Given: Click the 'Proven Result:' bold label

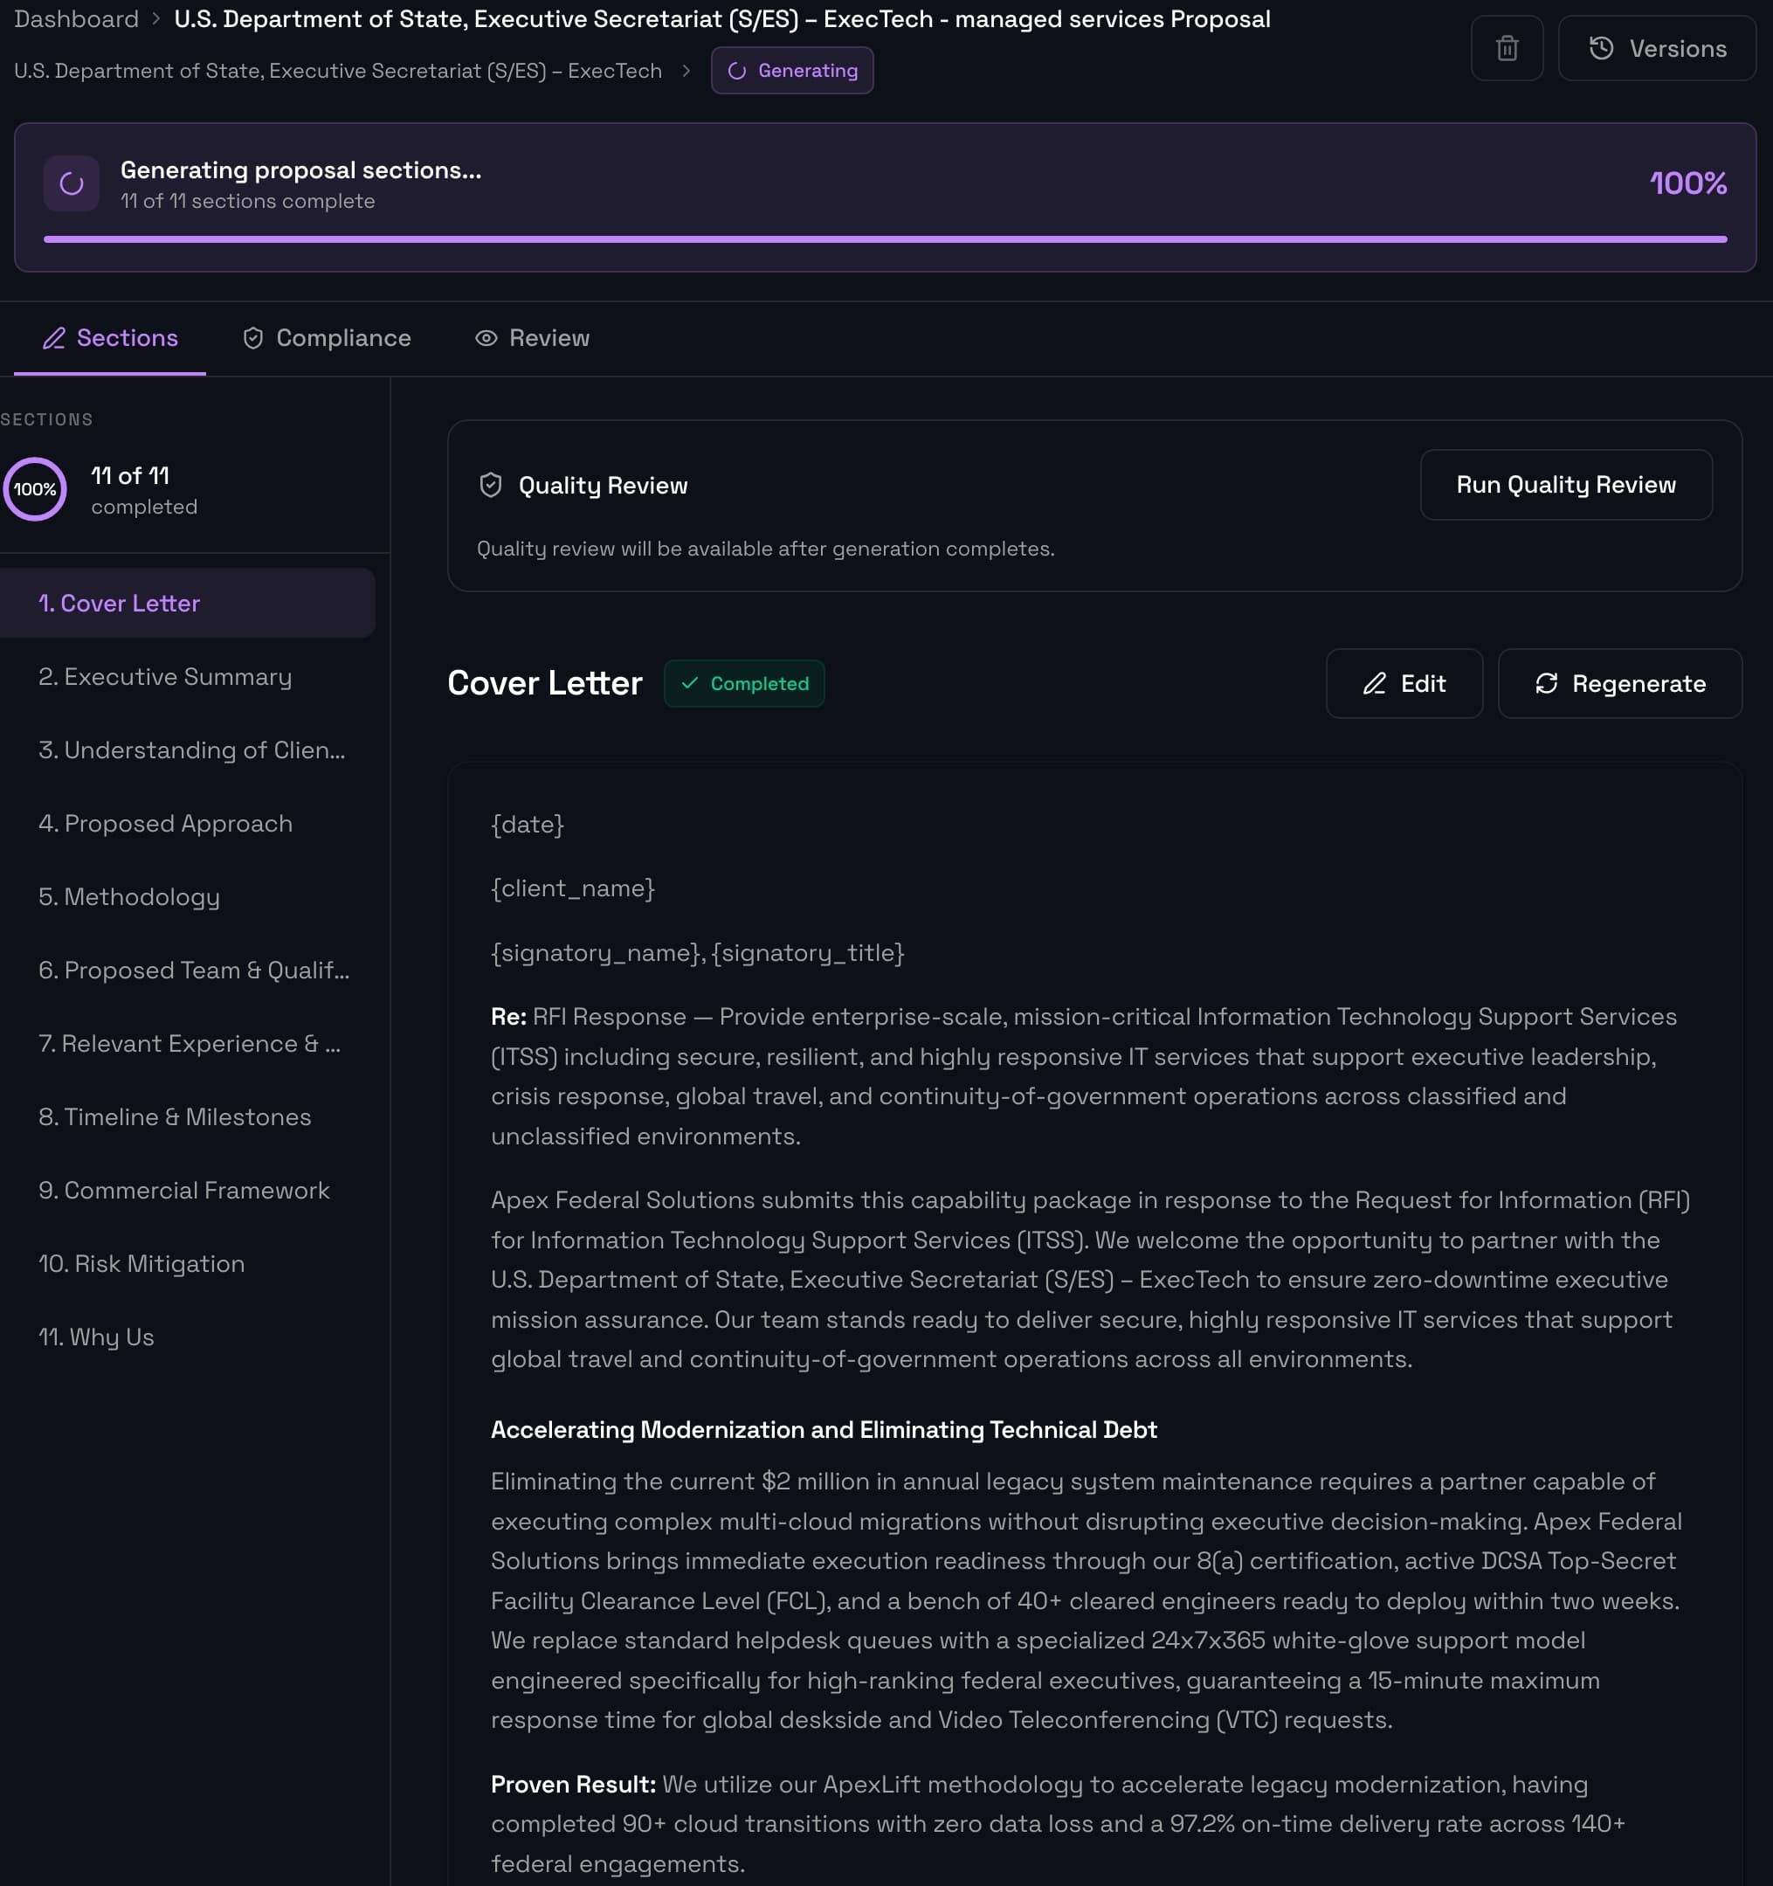Looking at the screenshot, I should pyautogui.click(x=573, y=1785).
